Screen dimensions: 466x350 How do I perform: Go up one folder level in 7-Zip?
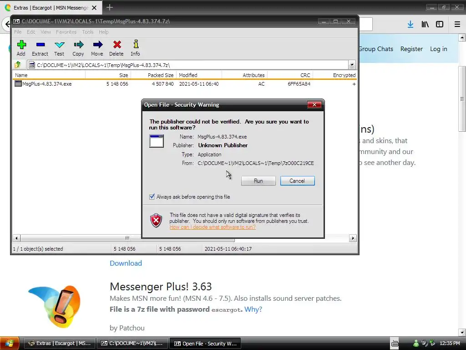point(18,65)
